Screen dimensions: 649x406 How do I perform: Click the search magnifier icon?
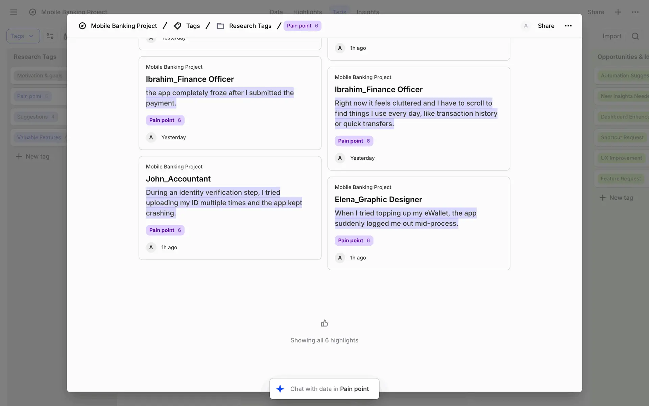point(635,36)
